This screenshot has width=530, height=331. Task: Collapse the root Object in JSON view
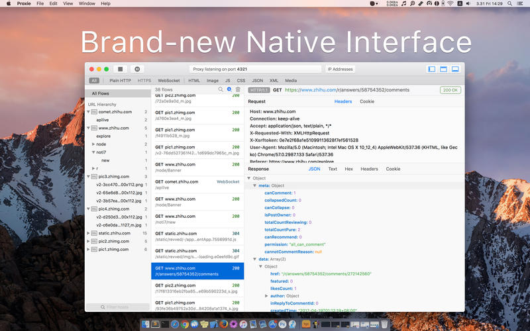click(x=249, y=178)
